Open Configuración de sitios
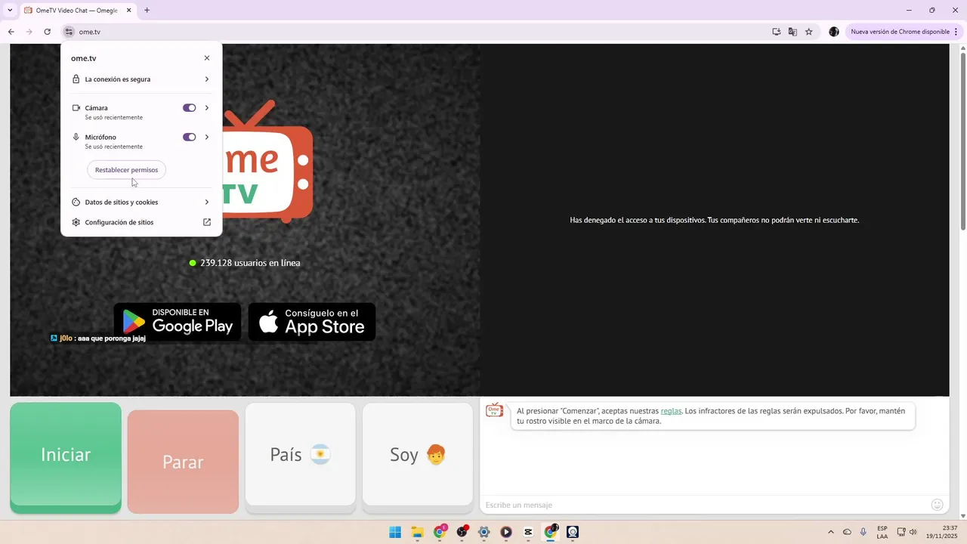Viewport: 967px width, 544px height. [141, 223]
